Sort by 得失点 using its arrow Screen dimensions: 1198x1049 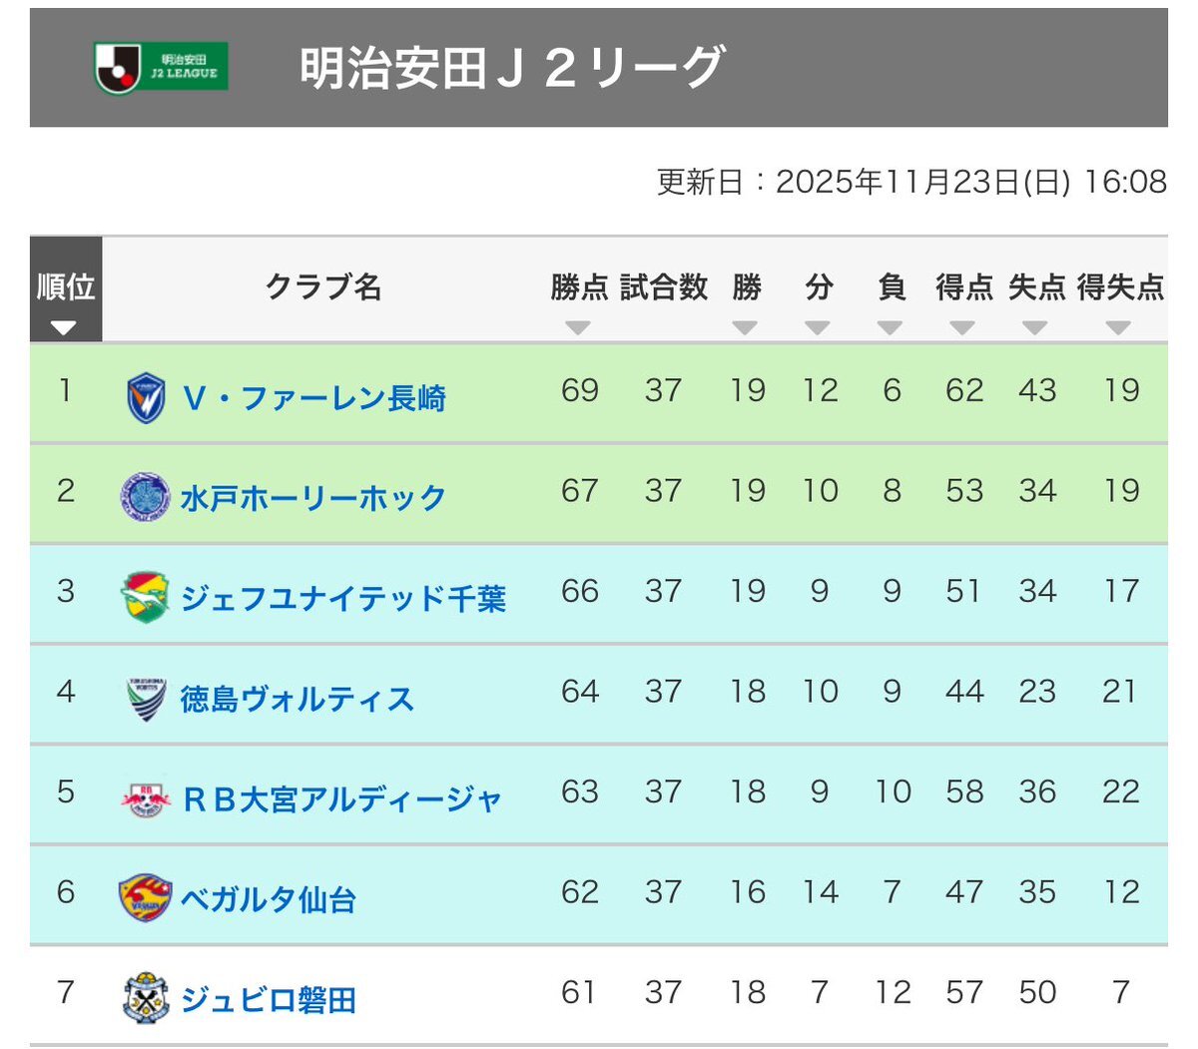pos(1116,324)
